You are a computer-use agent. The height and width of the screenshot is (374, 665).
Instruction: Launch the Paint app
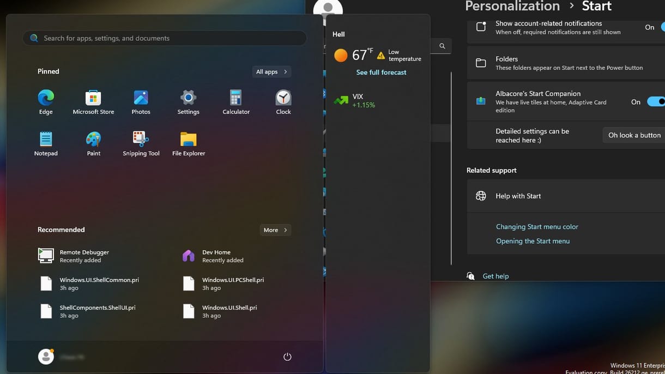[93, 144]
